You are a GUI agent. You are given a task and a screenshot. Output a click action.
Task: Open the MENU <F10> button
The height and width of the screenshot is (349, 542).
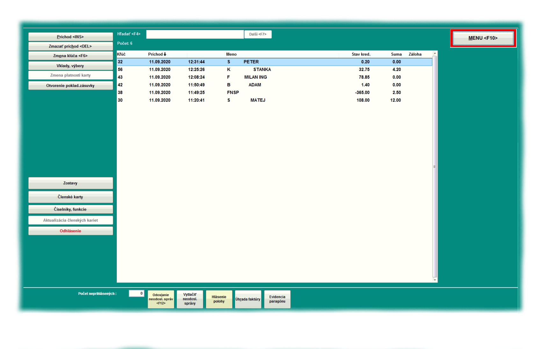483,38
